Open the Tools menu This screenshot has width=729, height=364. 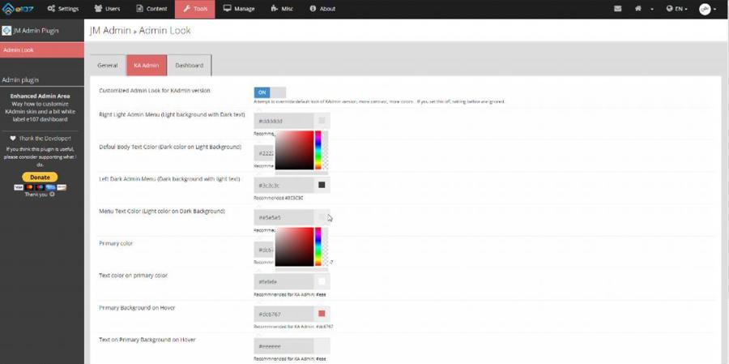tap(194, 9)
